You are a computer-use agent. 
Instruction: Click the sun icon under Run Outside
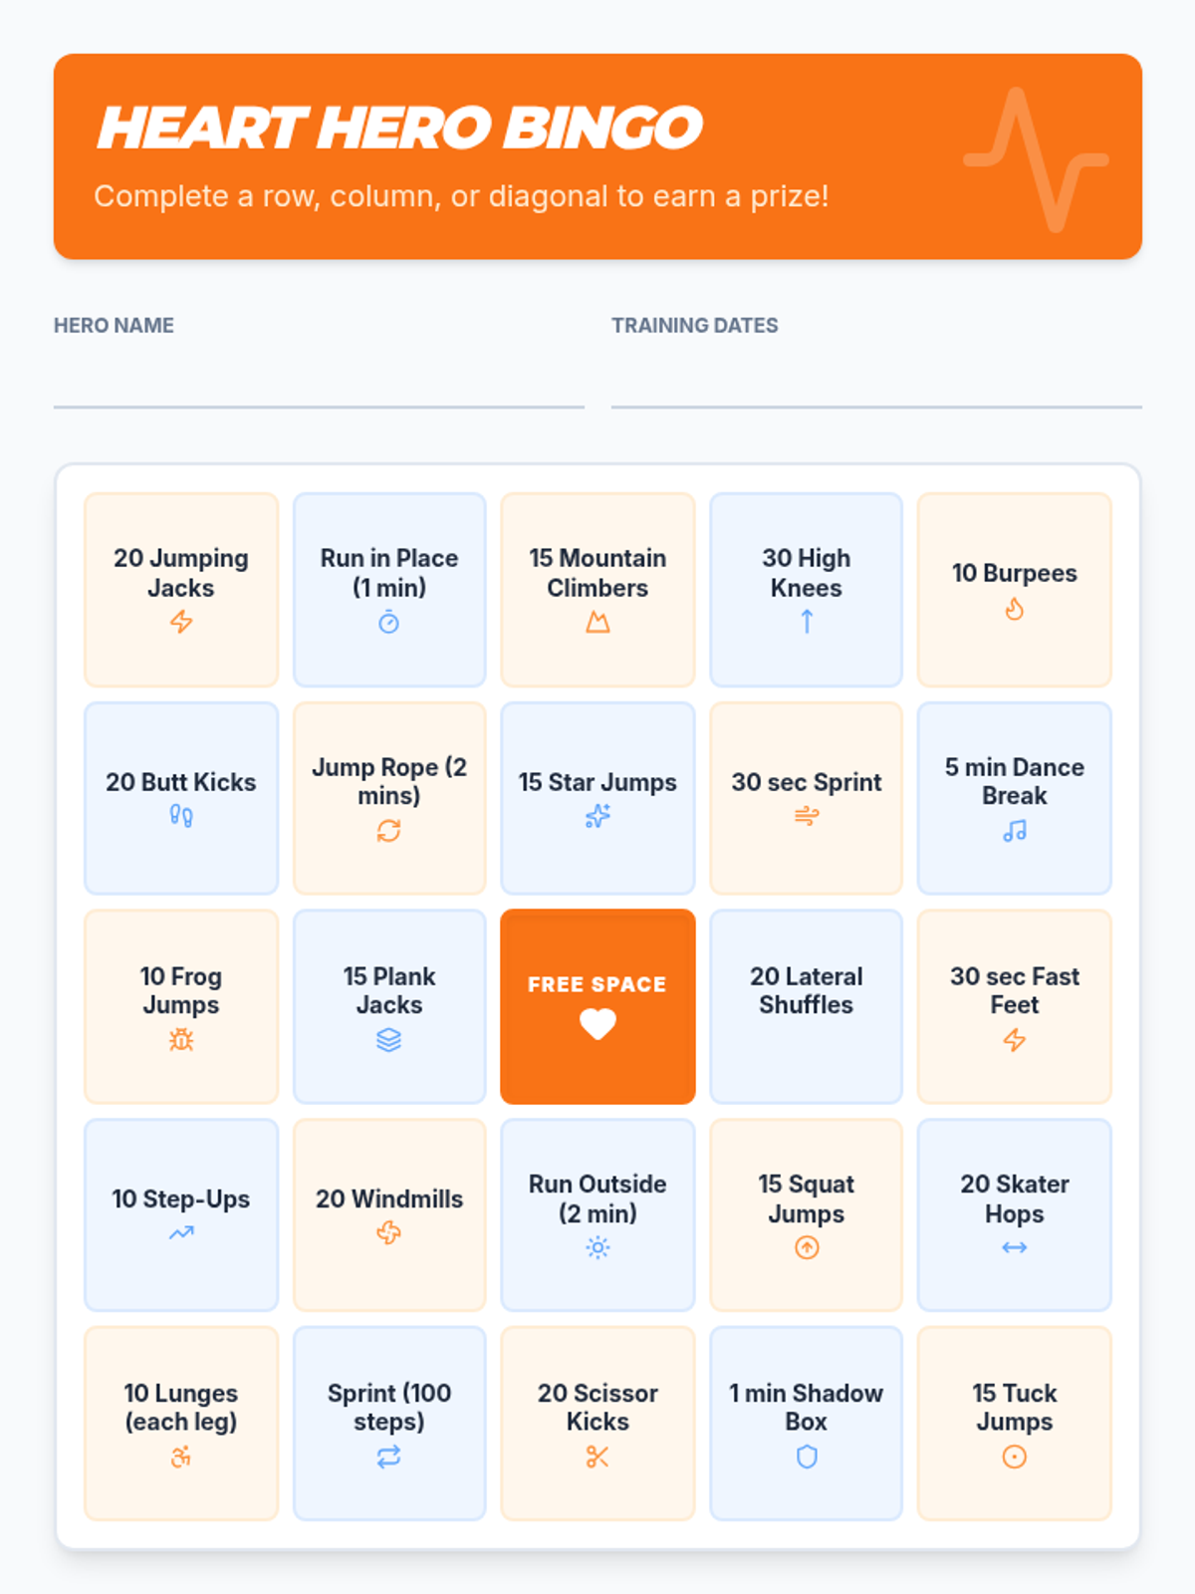pos(597,1247)
